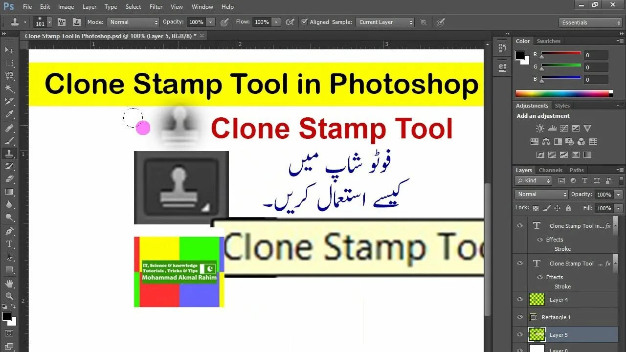Hide the 'Clone Stamp Tool' text layer

click(x=520, y=264)
